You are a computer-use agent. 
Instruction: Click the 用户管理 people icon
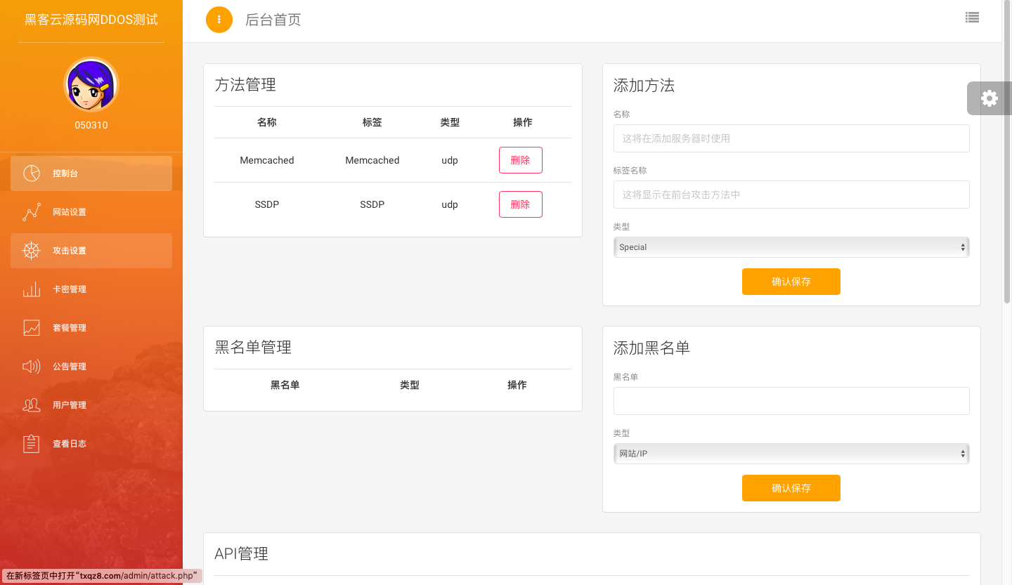click(32, 405)
